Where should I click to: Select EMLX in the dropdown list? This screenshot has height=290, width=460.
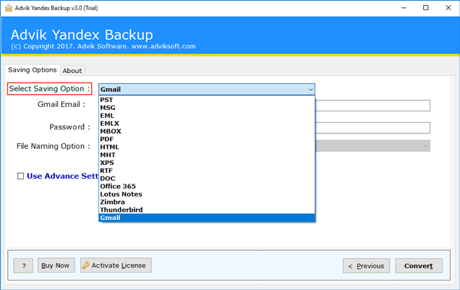tap(207, 124)
